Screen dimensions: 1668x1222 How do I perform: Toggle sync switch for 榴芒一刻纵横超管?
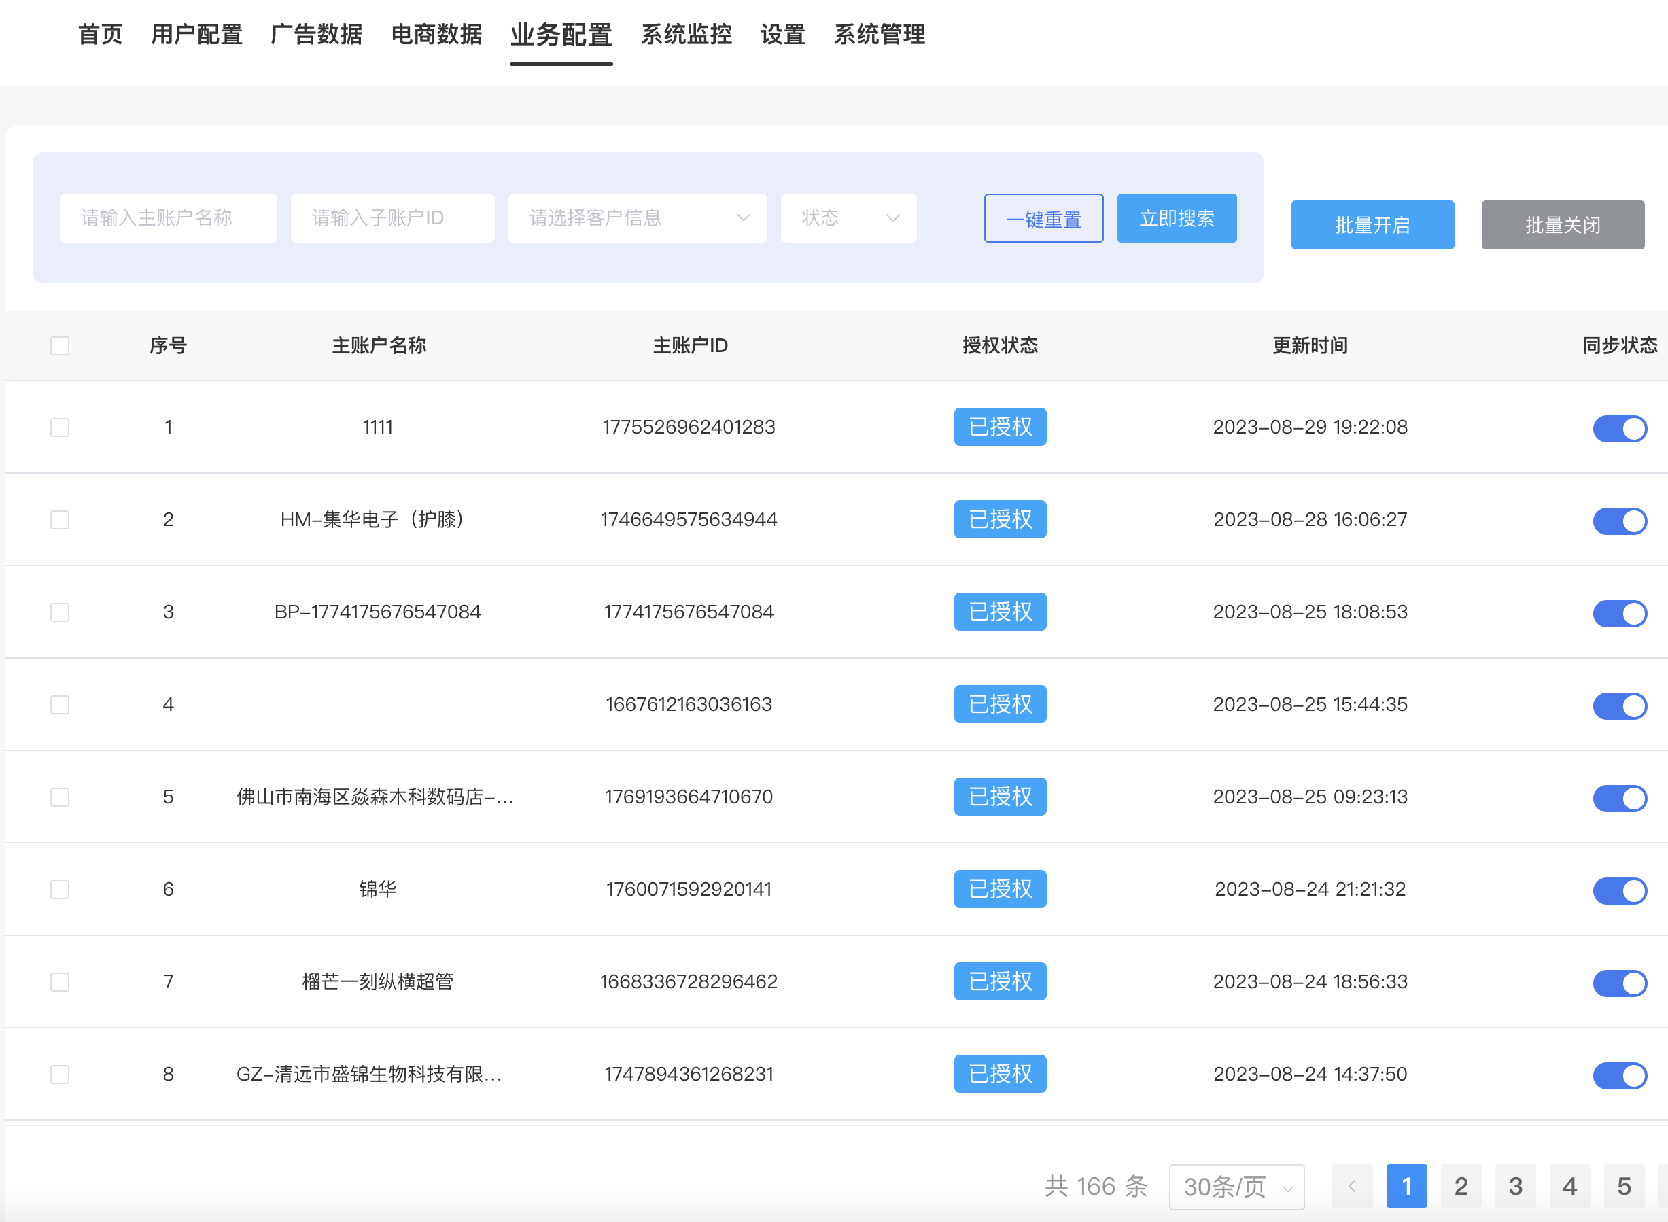[x=1620, y=983]
